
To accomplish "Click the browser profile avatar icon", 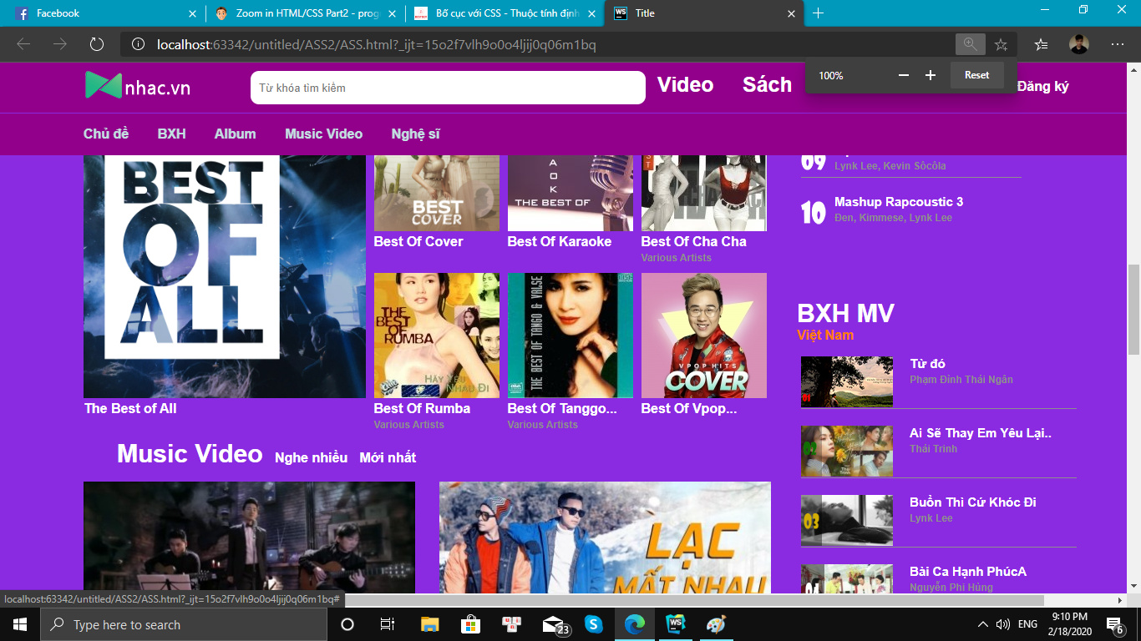I will point(1079,44).
